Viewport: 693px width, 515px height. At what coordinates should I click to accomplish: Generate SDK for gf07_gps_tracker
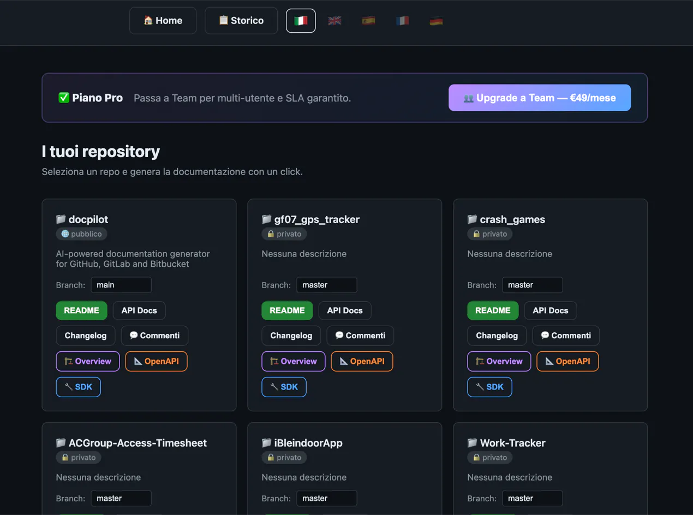284,387
